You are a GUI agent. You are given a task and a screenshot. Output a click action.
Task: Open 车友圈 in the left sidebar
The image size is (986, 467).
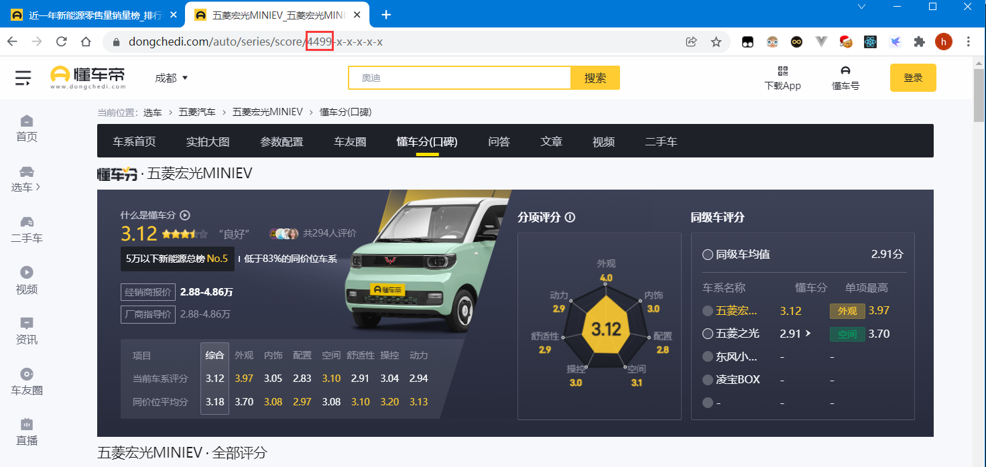coord(27,382)
